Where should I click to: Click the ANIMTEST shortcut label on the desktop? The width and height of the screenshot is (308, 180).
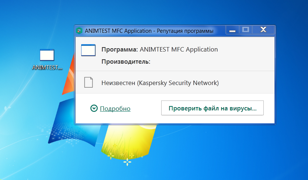[x=47, y=68]
